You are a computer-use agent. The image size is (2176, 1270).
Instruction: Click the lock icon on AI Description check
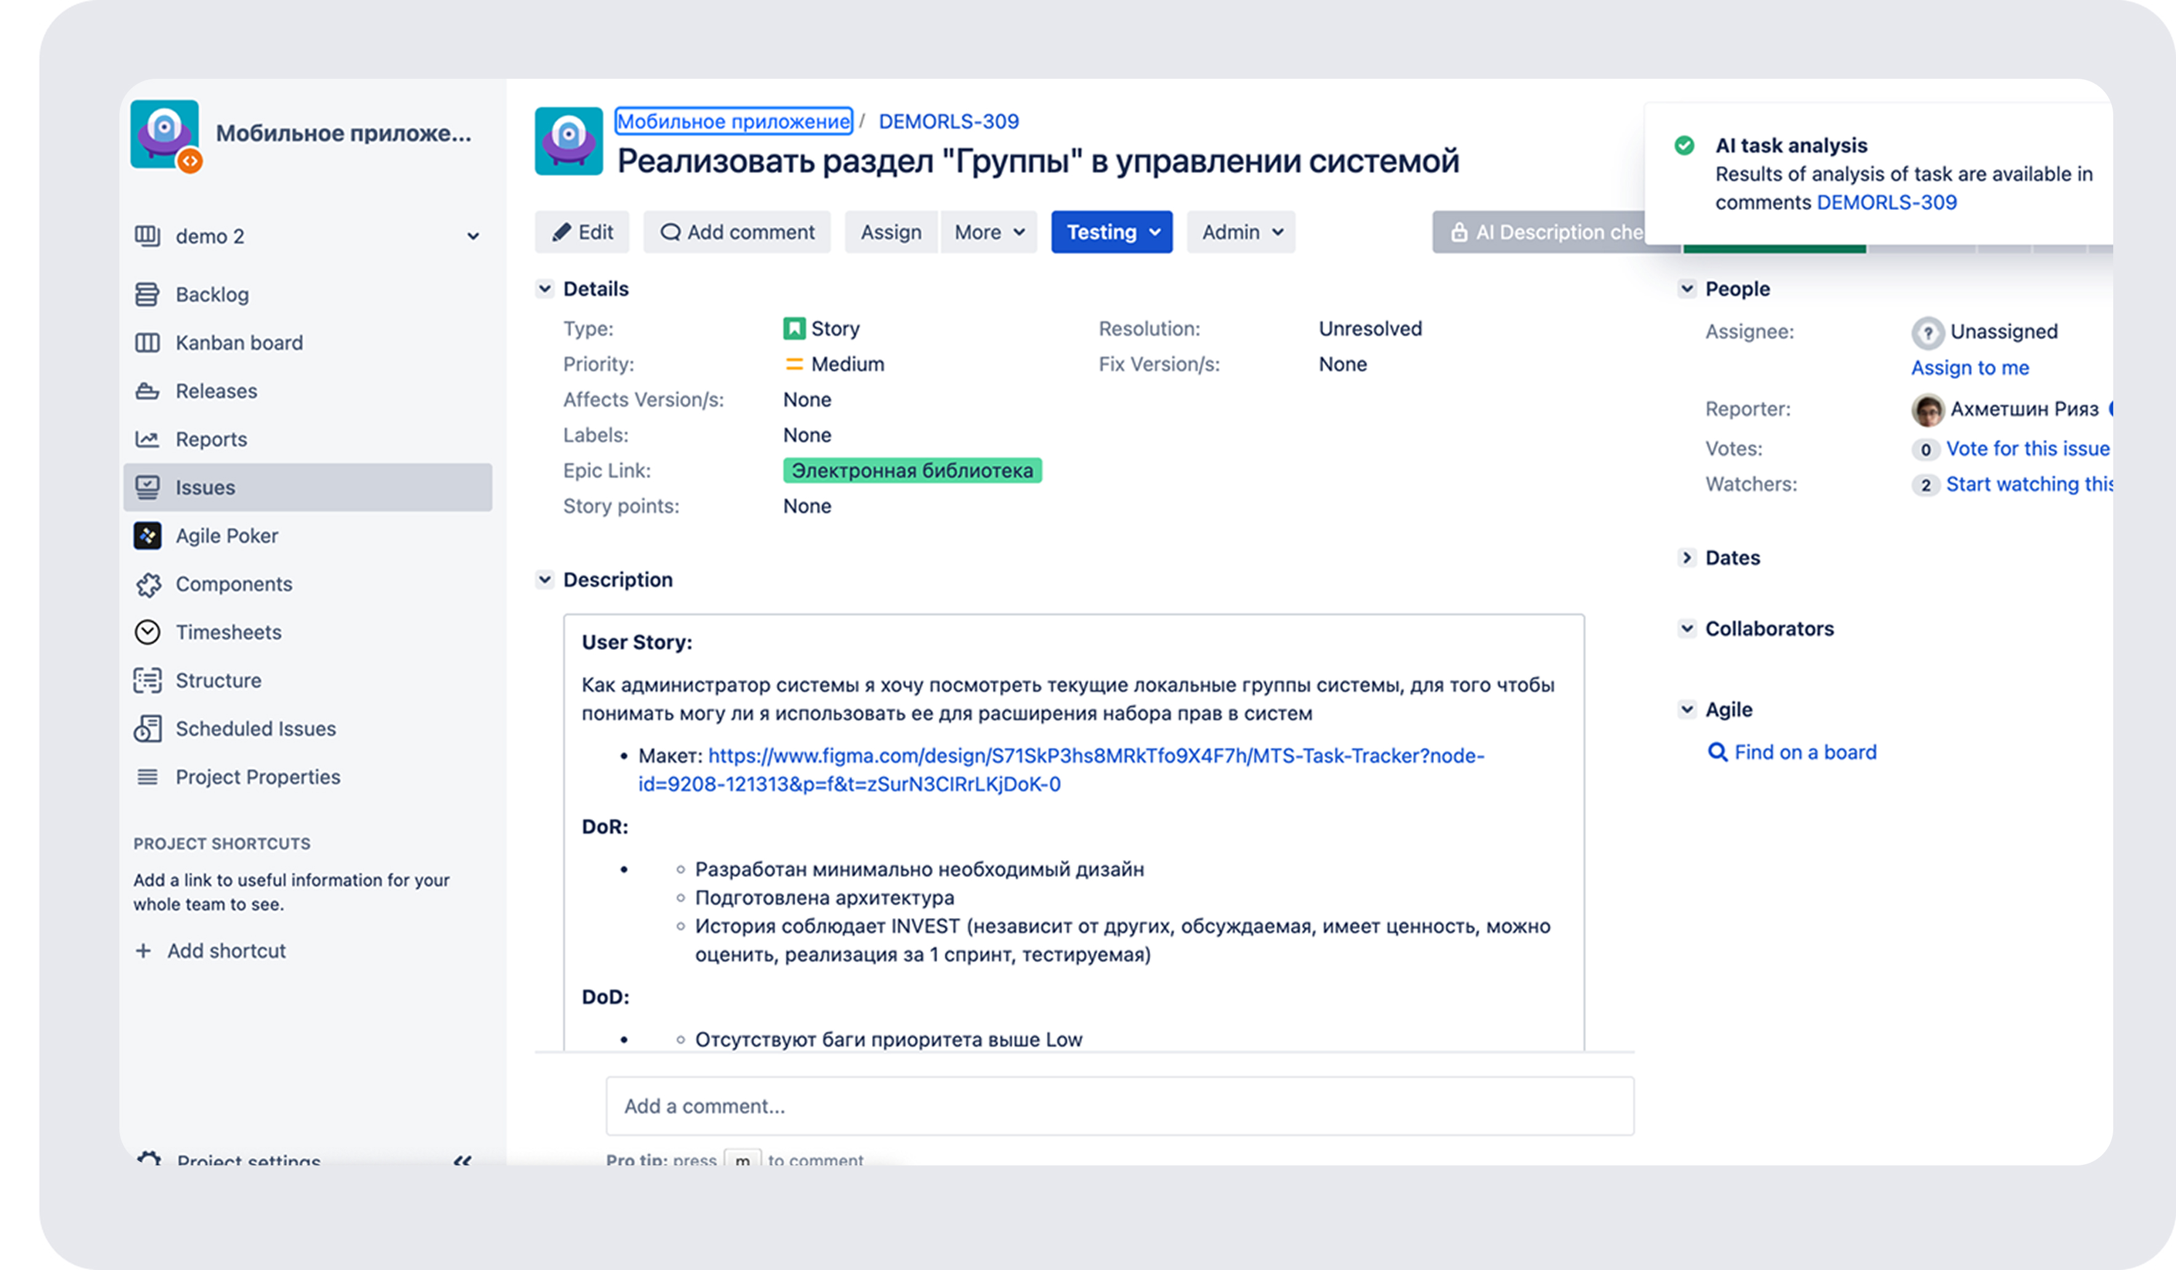[1458, 232]
